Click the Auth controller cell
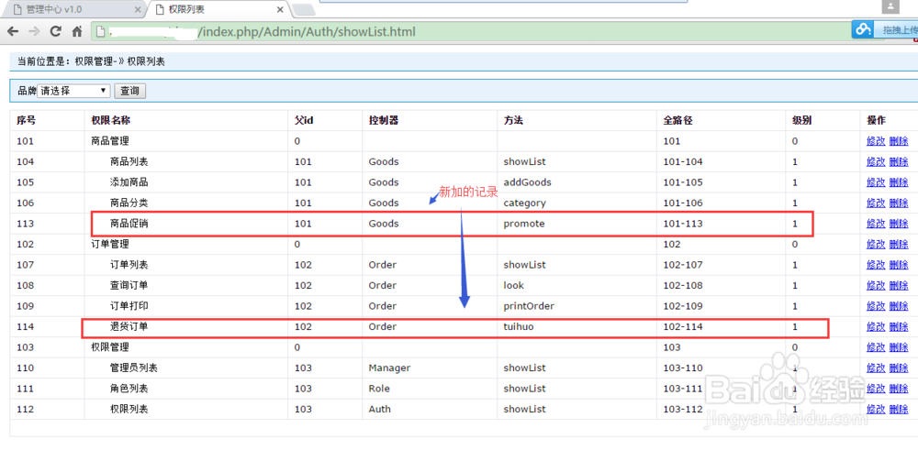Viewport: 918px width, 450px height. click(x=379, y=409)
